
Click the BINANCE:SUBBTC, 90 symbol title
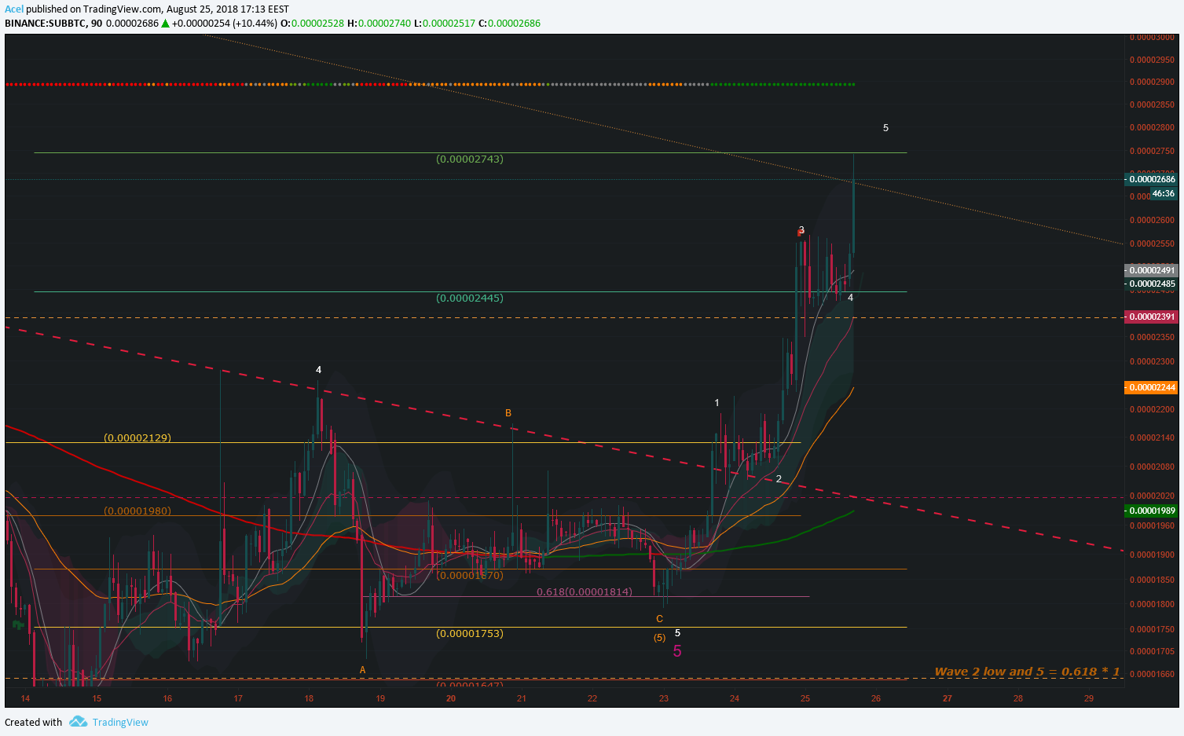53,23
